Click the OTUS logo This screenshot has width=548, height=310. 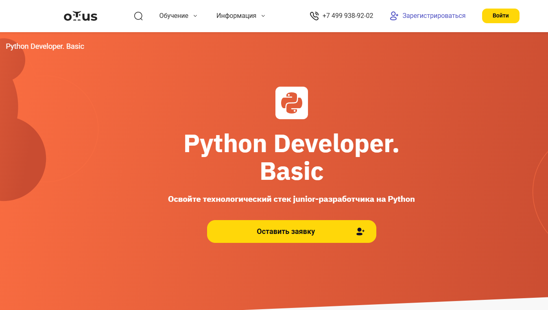(81, 16)
